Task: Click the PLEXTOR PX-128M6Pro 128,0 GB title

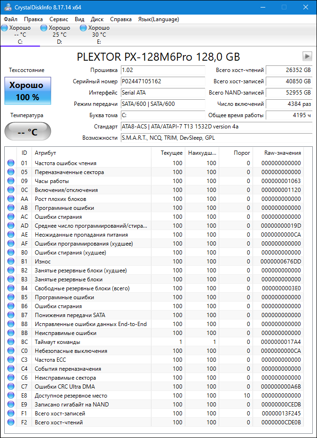Action: click(x=158, y=57)
